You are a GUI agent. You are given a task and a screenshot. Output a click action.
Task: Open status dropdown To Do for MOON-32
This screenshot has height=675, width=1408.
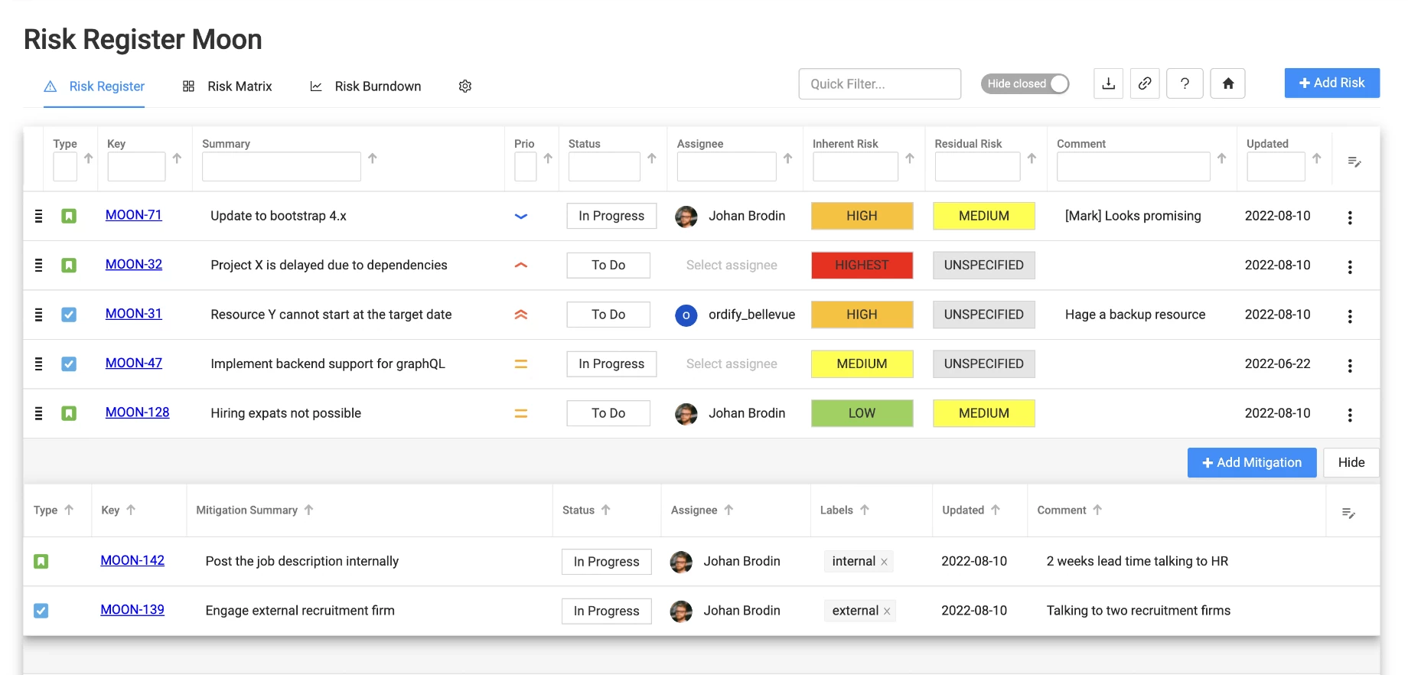coord(608,265)
